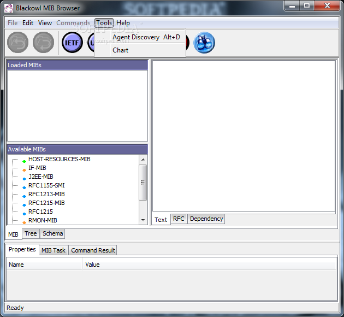Screen dimensions: 344x317
Task: Open the View menu
Action: point(45,23)
